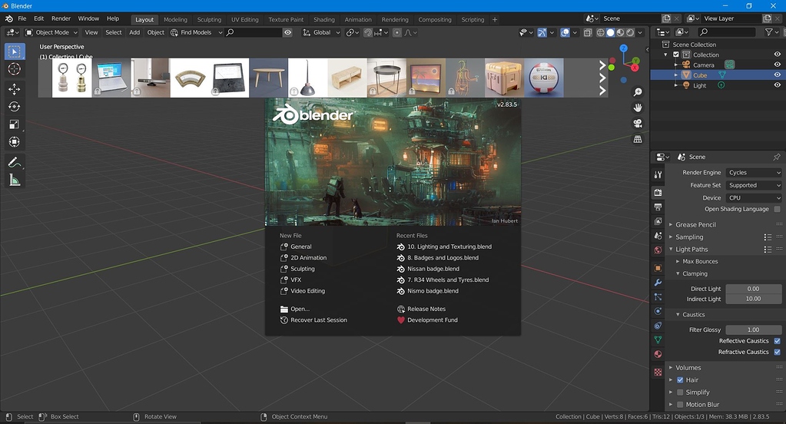Select the Measure tool
The image size is (786, 424).
(14, 180)
